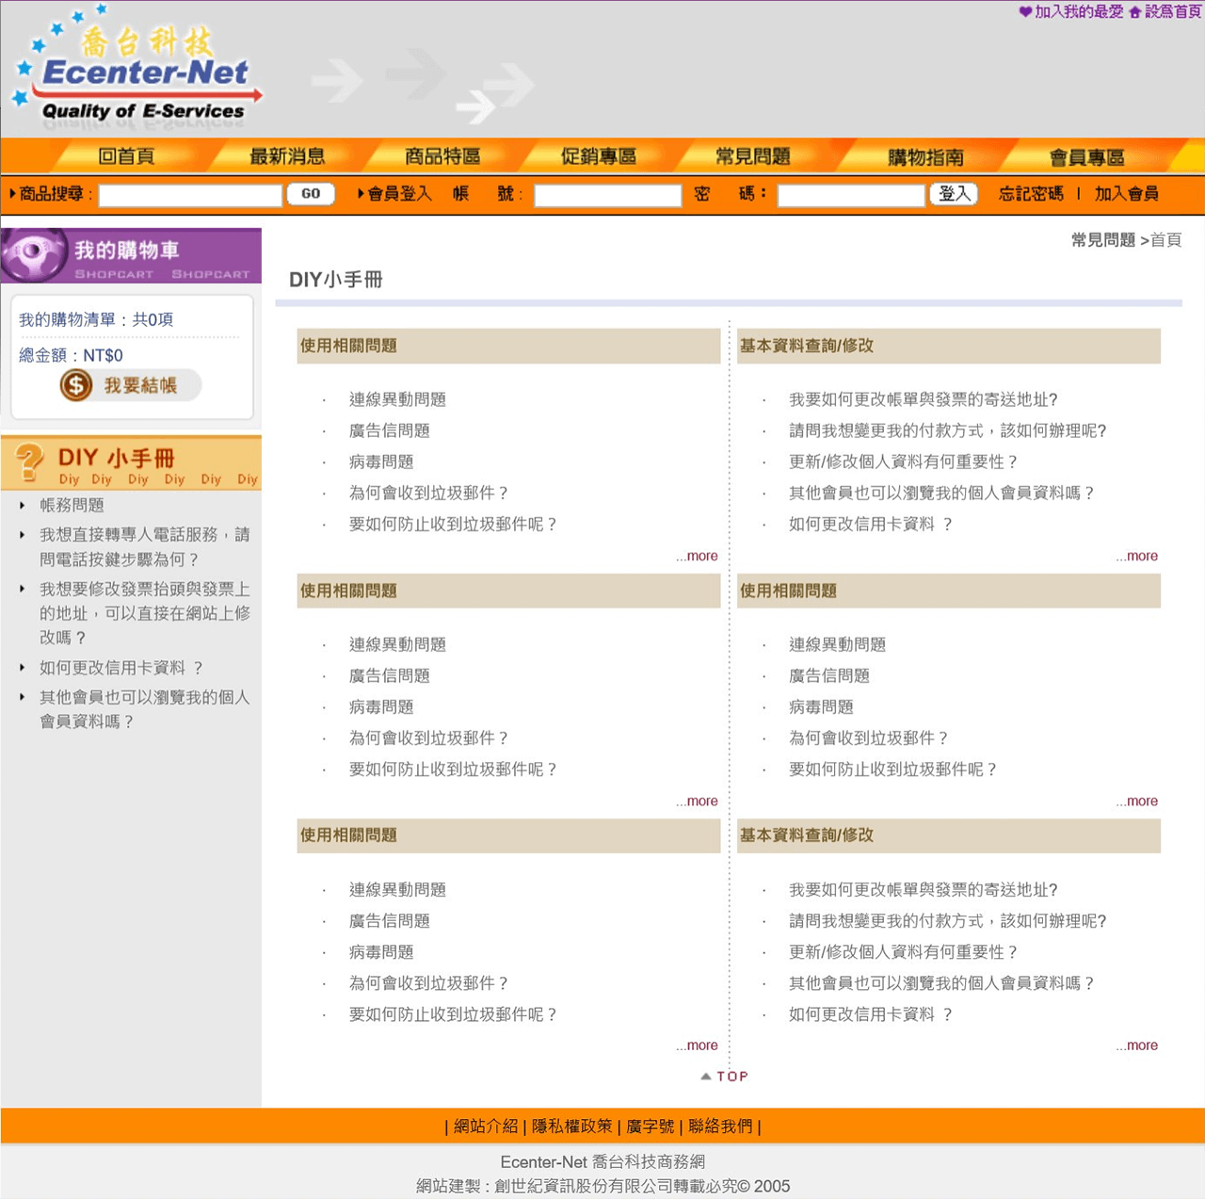
Task: Click breadcrumb 首頁
Action: point(1165,240)
